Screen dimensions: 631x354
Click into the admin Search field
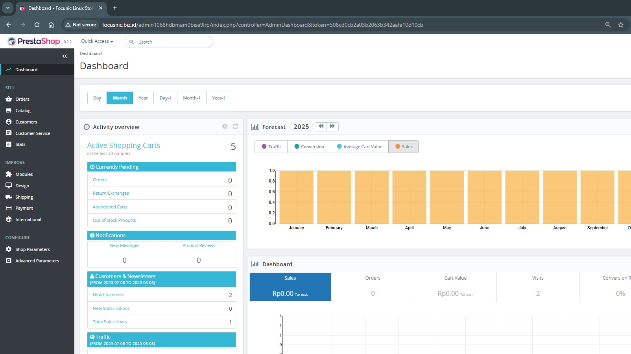click(x=173, y=42)
